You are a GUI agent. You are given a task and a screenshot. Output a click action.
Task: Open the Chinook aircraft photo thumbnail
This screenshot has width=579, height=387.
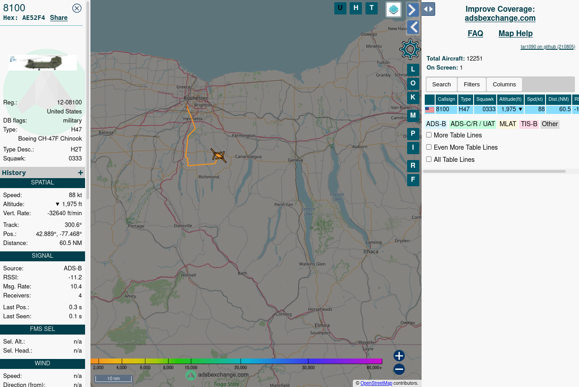(x=43, y=62)
